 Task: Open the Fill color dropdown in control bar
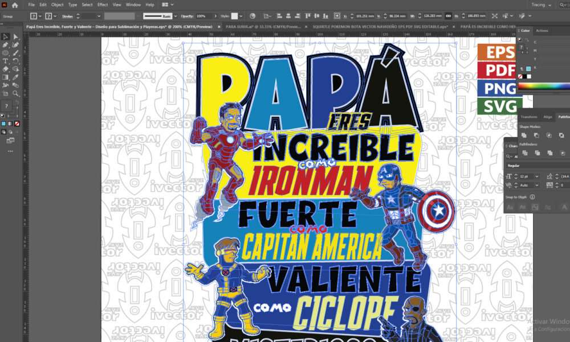coord(40,16)
